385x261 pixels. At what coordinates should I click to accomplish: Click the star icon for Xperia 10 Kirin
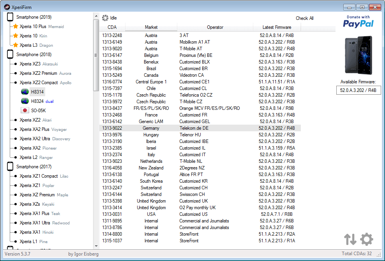16,35
